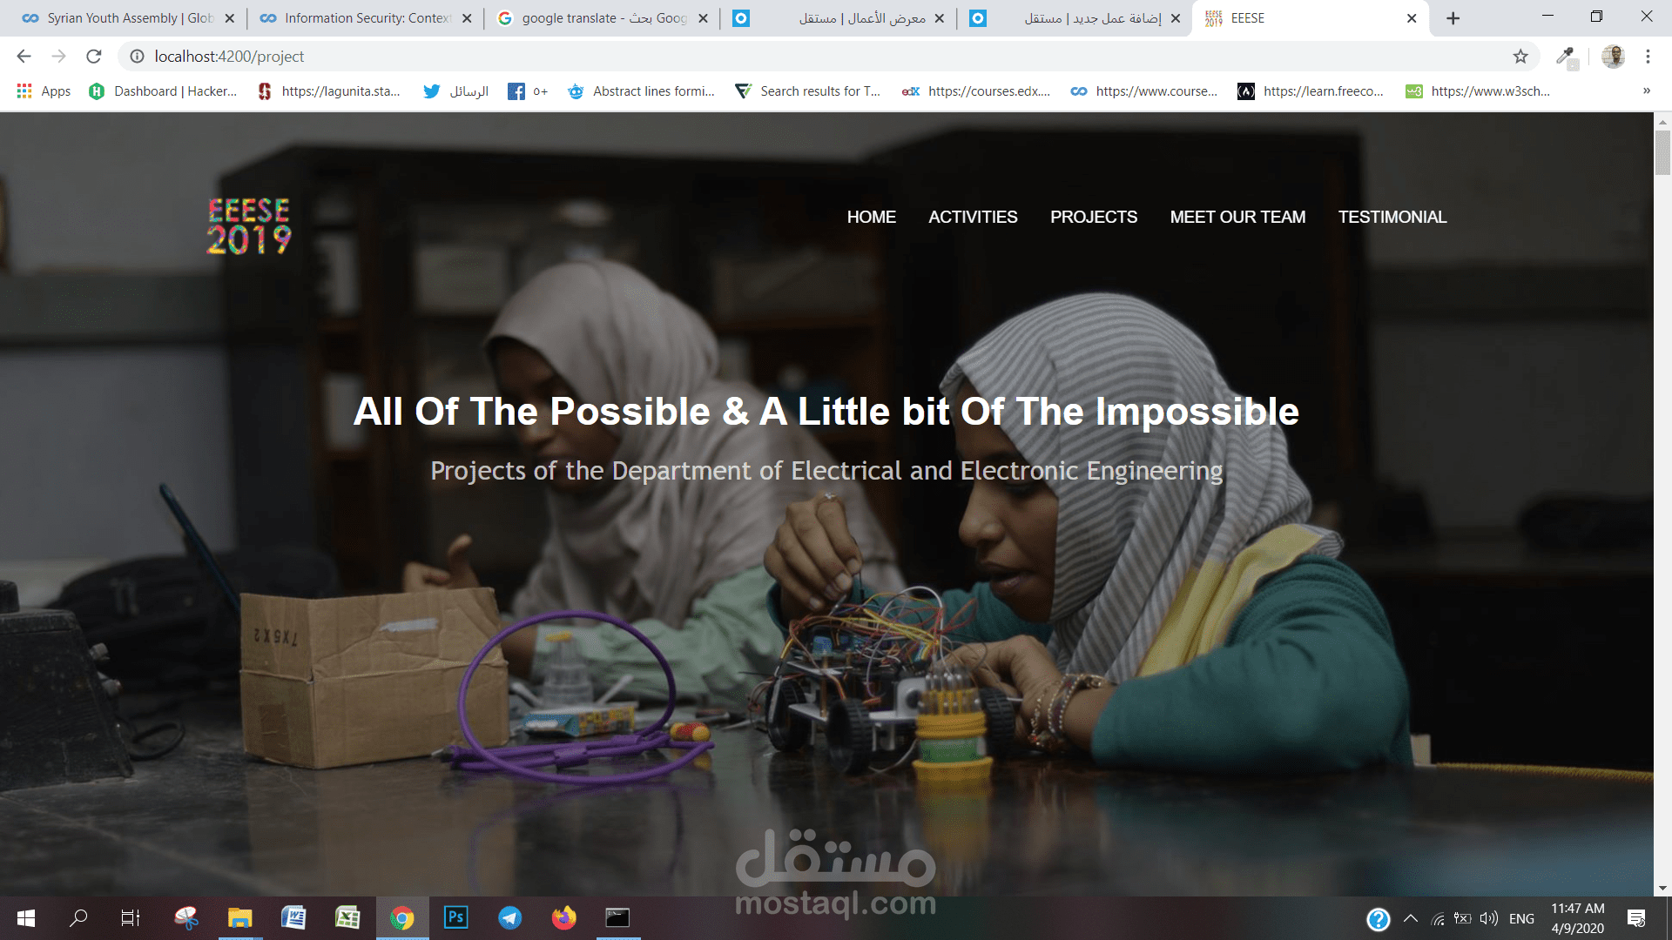Open MEET OUR TEAM nav link
Screen dimensions: 1672x940
1237,217
